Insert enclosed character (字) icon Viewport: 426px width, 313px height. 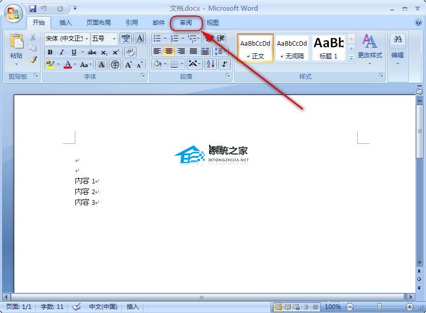115,65
